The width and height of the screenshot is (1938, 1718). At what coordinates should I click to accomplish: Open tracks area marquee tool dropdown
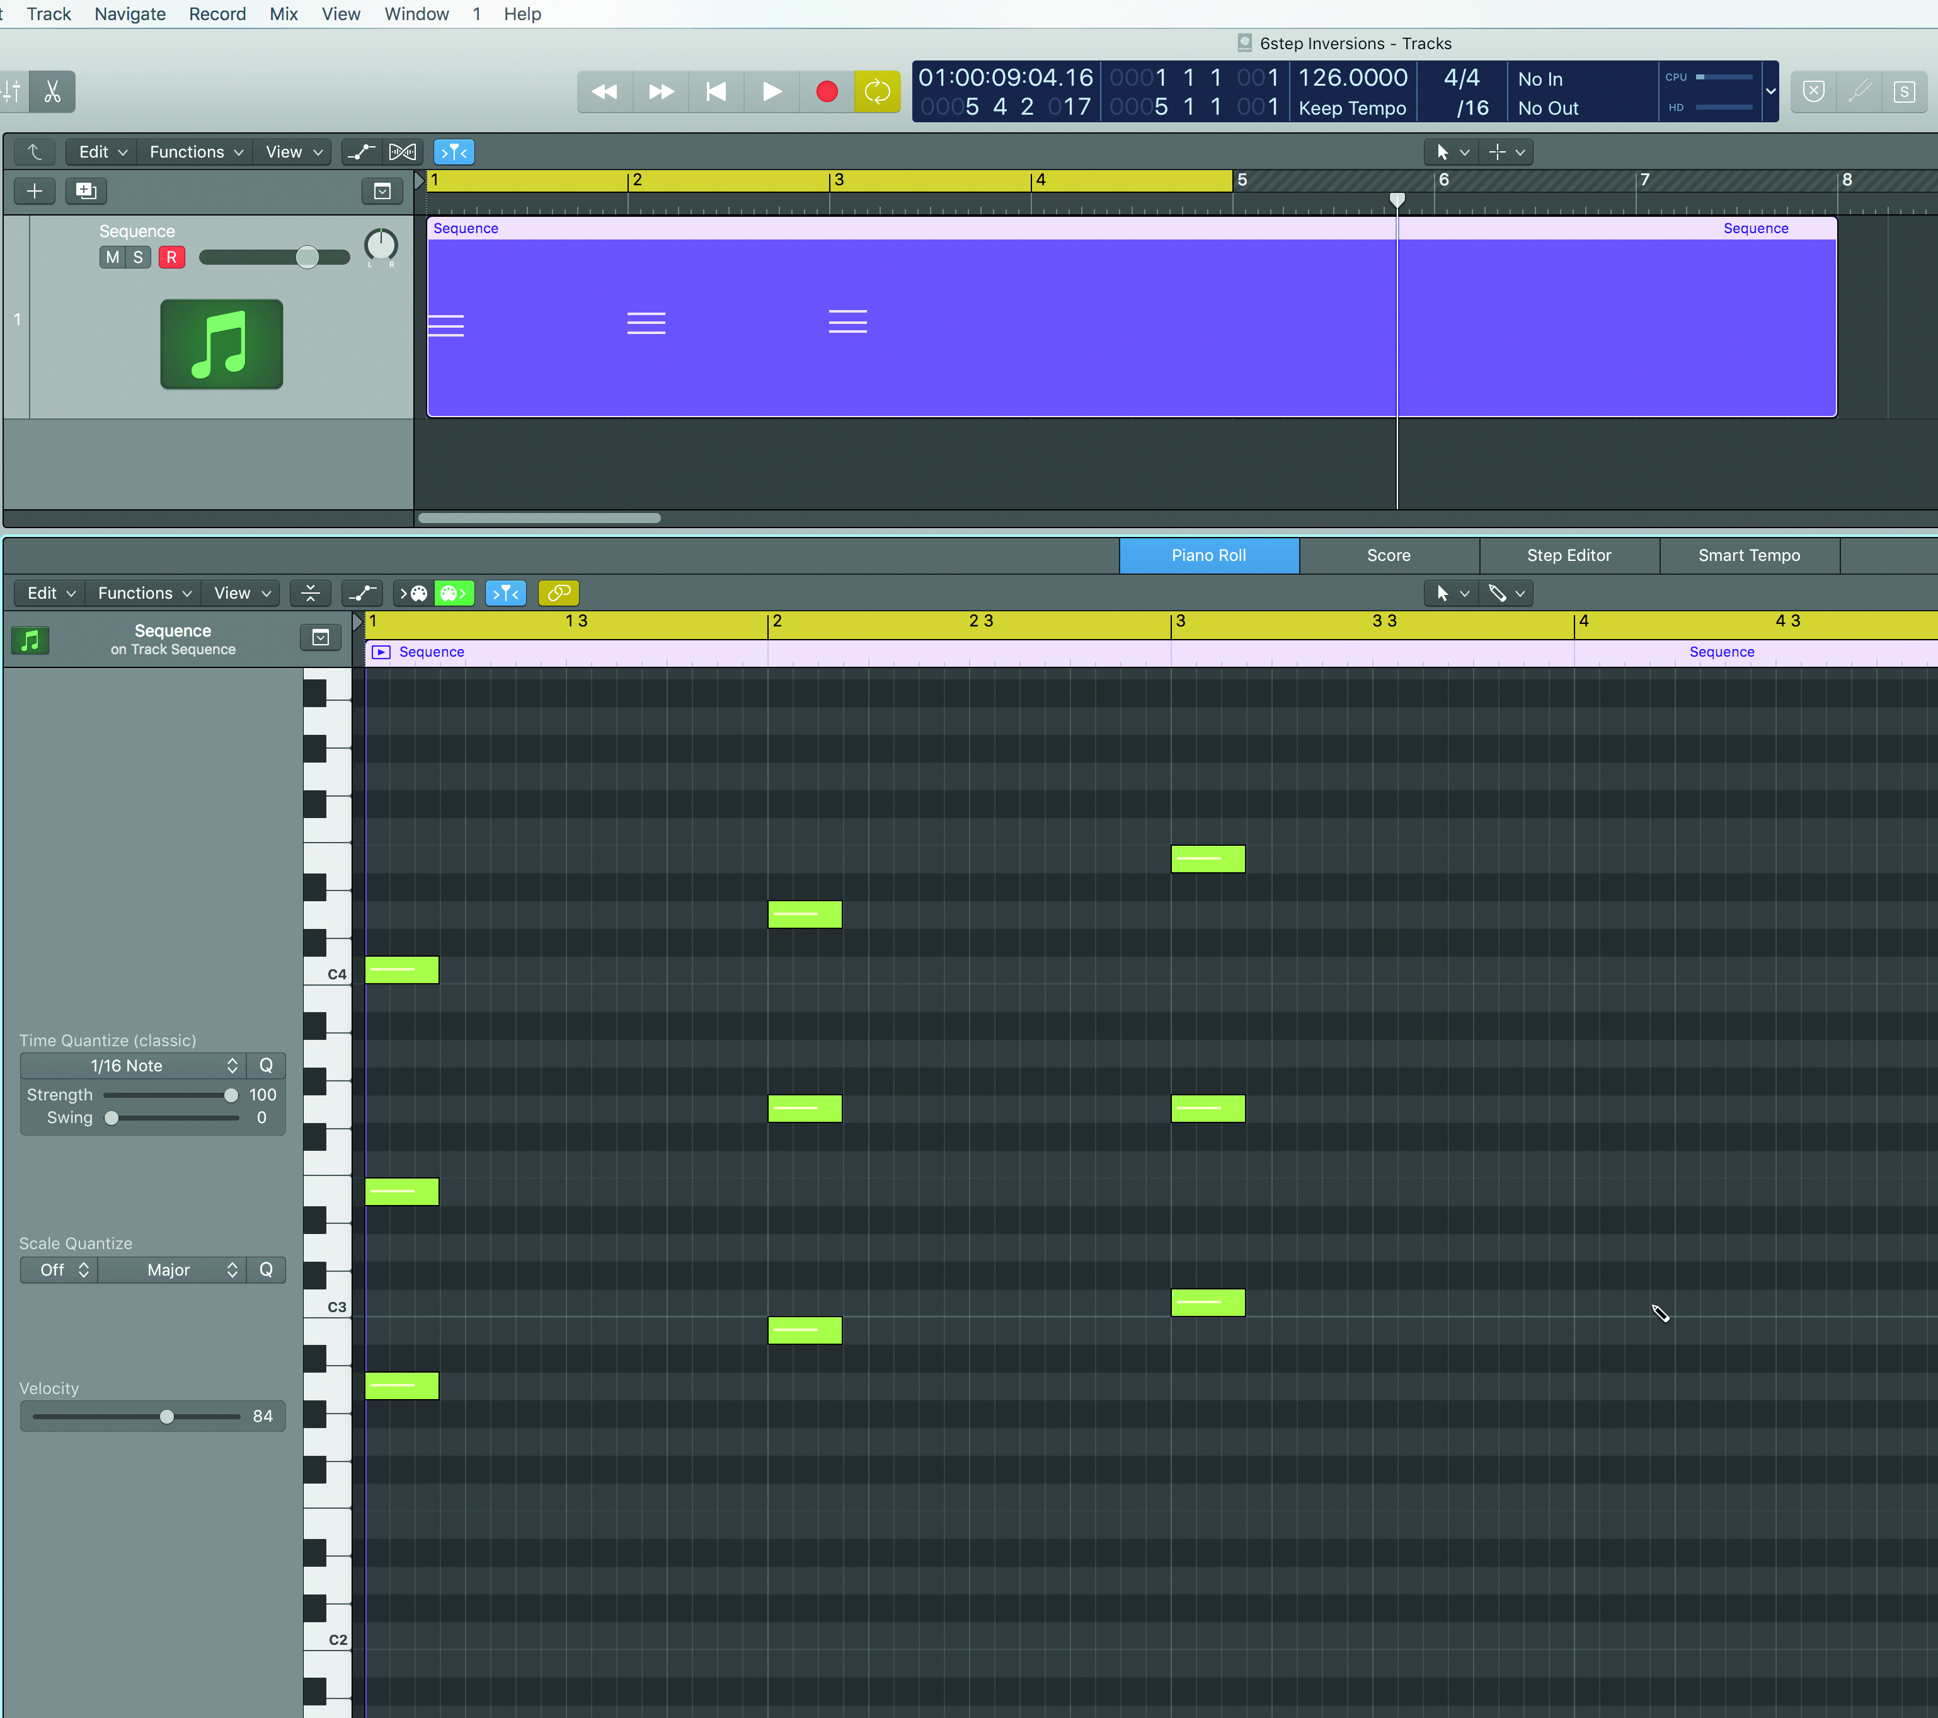[x=1506, y=152]
